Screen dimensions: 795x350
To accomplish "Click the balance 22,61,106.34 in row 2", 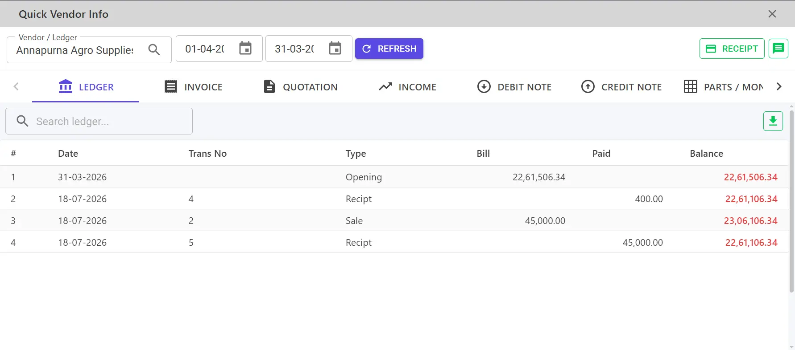I will coord(751,199).
